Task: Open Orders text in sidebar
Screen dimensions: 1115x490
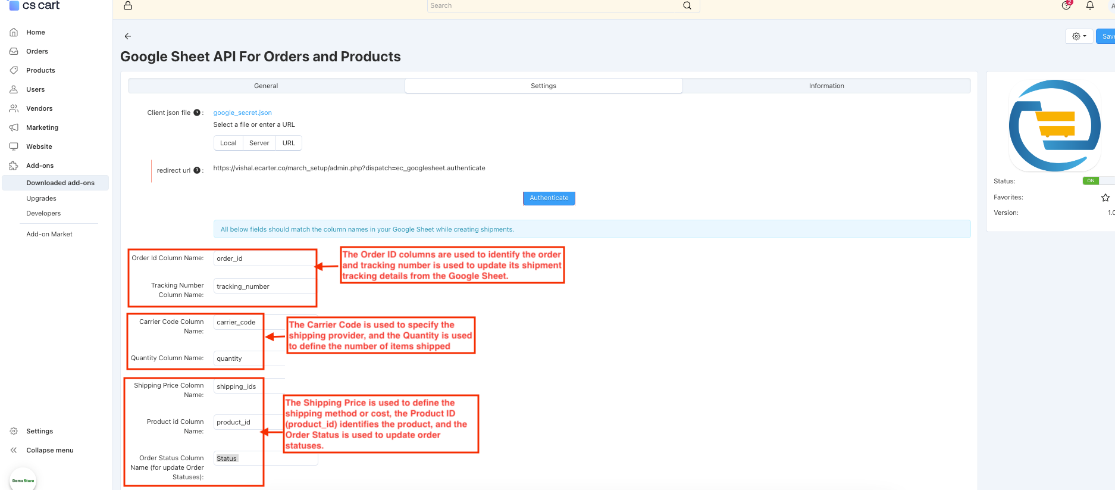Action: pos(37,51)
